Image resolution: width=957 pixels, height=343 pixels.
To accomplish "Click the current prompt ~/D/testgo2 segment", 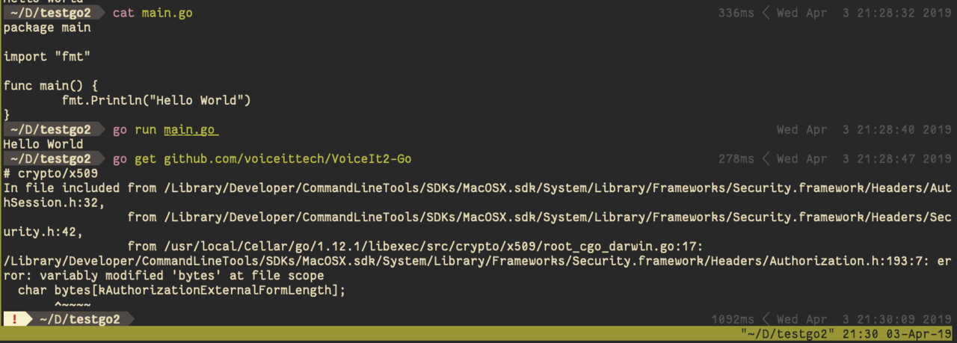I will tap(79, 319).
